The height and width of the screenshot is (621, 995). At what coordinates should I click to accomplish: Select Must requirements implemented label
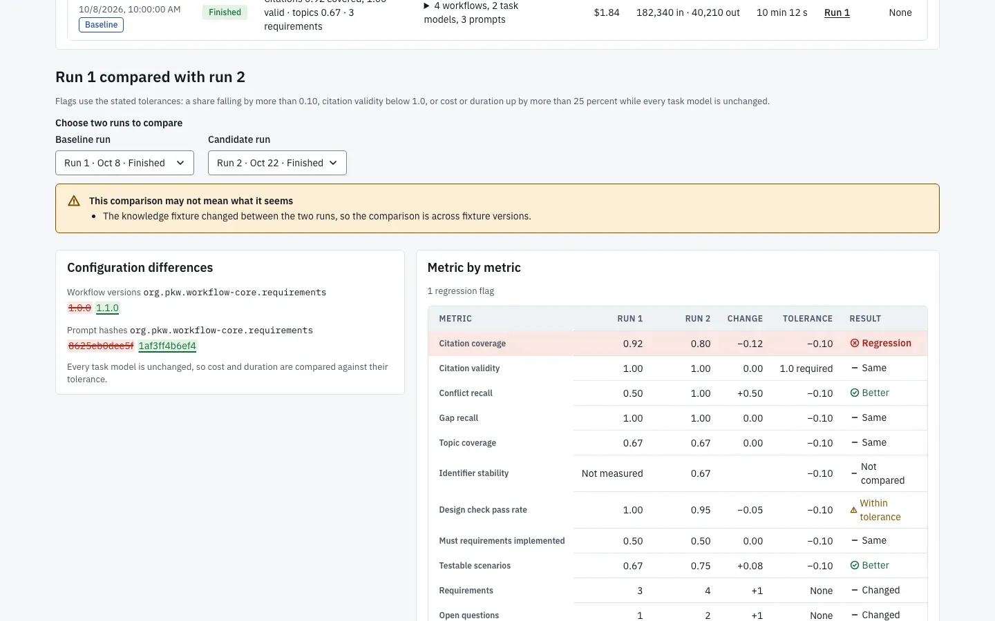pyautogui.click(x=502, y=541)
